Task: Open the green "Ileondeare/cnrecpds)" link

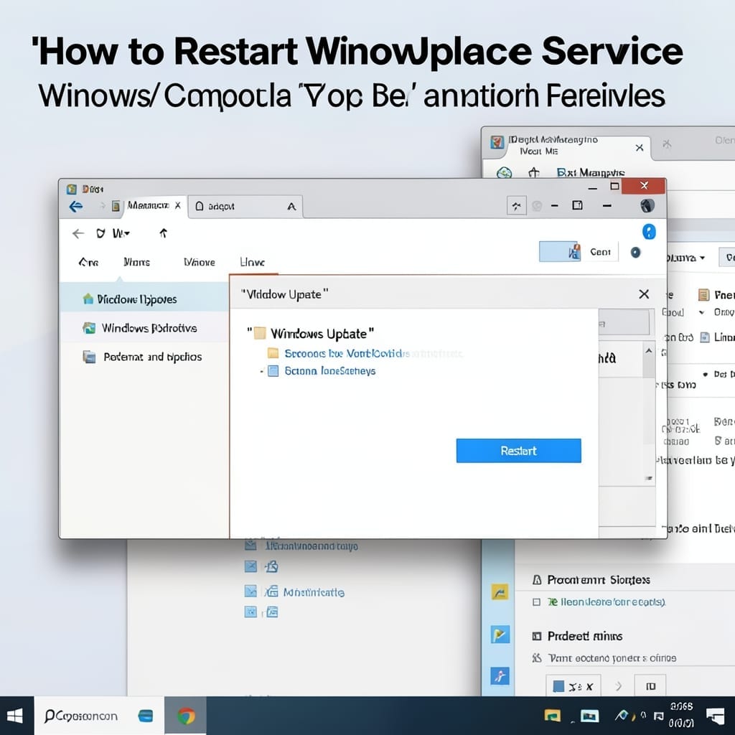Action: (x=607, y=602)
